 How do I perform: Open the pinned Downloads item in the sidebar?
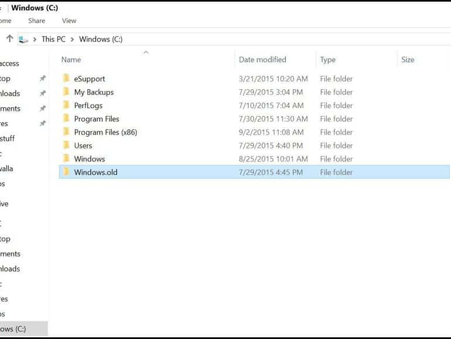point(10,93)
